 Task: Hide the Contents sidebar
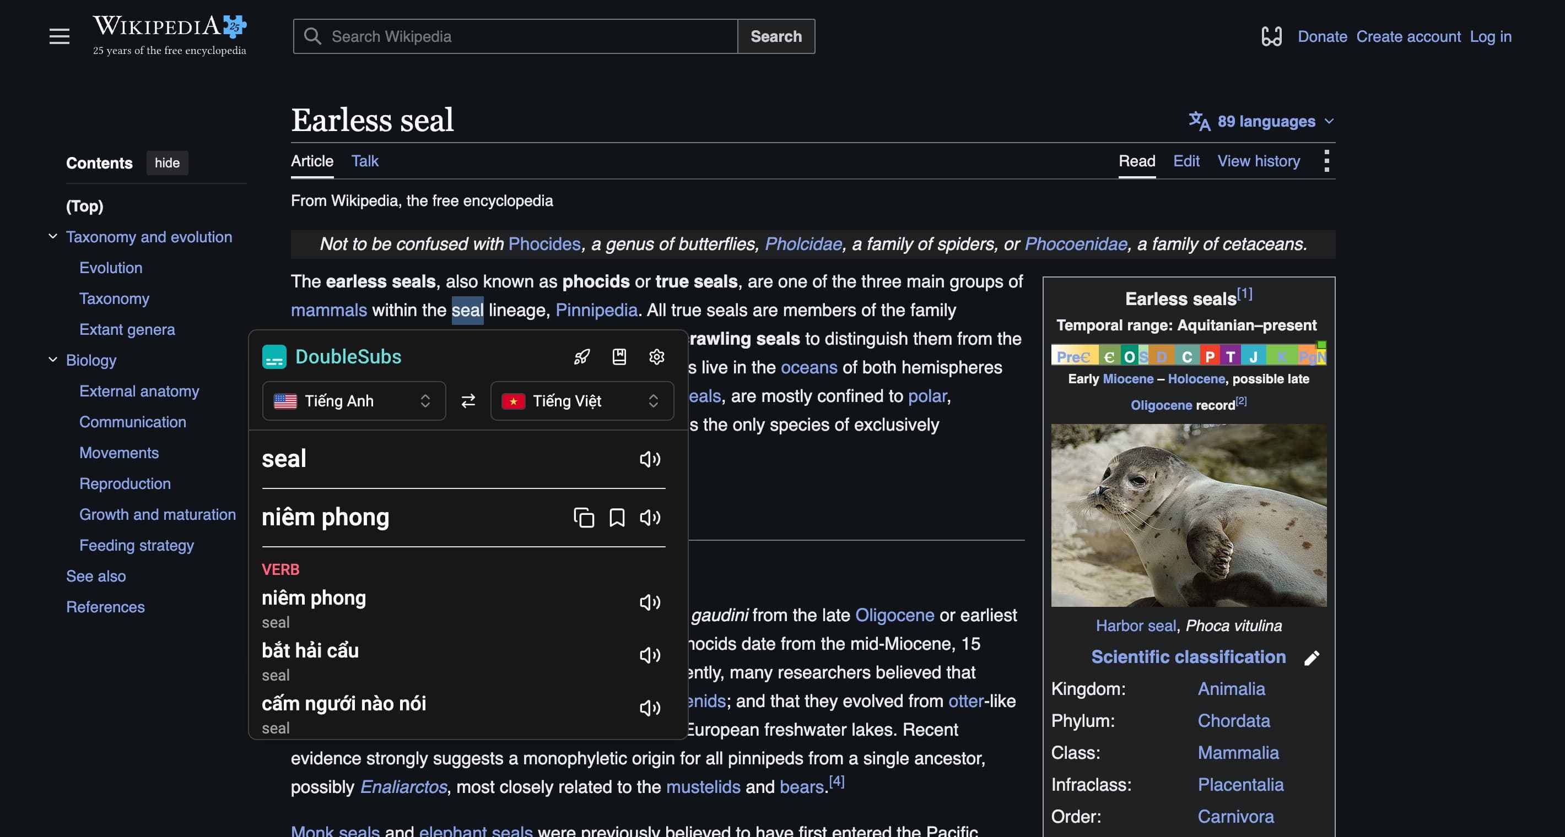167,162
